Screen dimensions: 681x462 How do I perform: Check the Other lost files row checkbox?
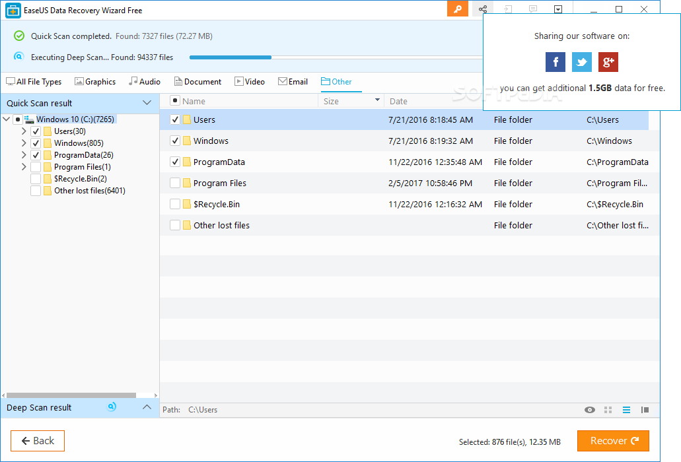tap(175, 225)
